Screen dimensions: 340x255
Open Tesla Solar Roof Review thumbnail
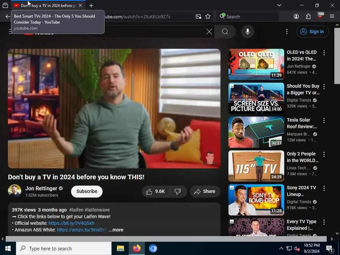coord(256,132)
